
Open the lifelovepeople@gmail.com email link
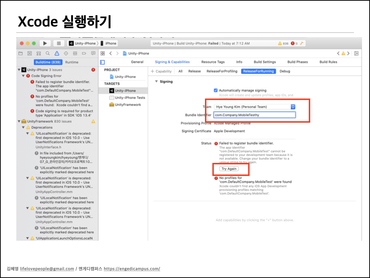(47, 269)
